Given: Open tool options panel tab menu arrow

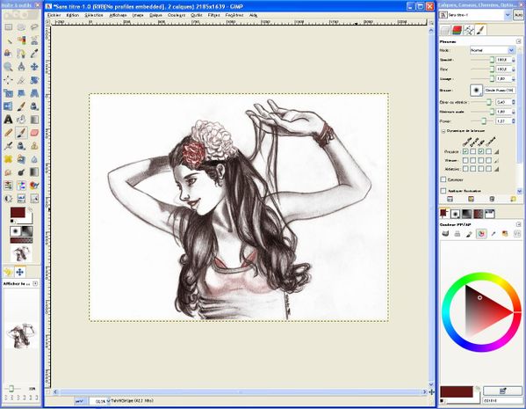Looking at the screenshot, I should coord(519,41).
